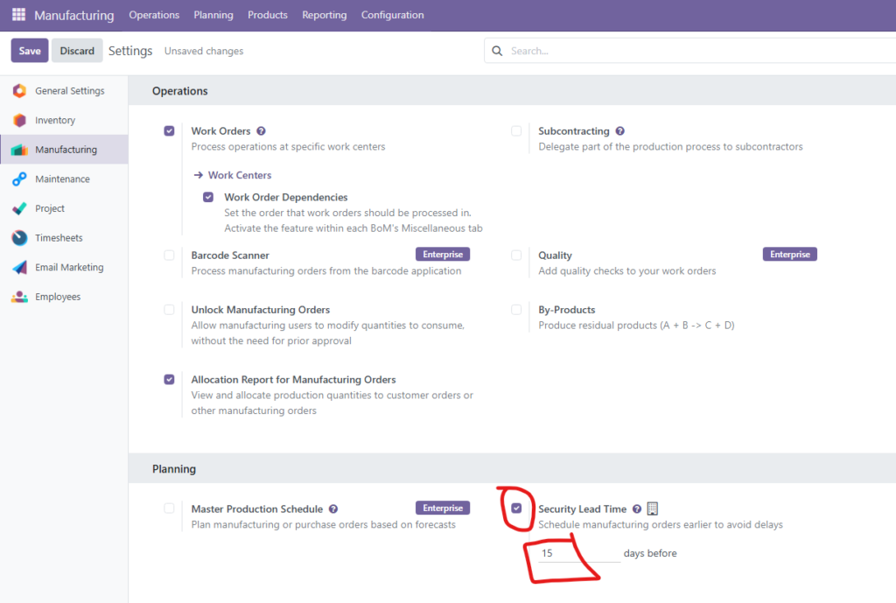Click the Save button

[x=30, y=51]
